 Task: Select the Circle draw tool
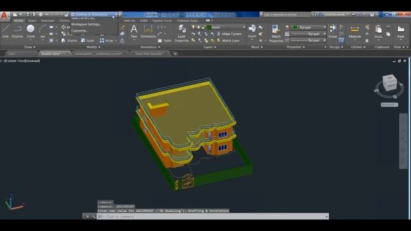pyautogui.click(x=31, y=31)
